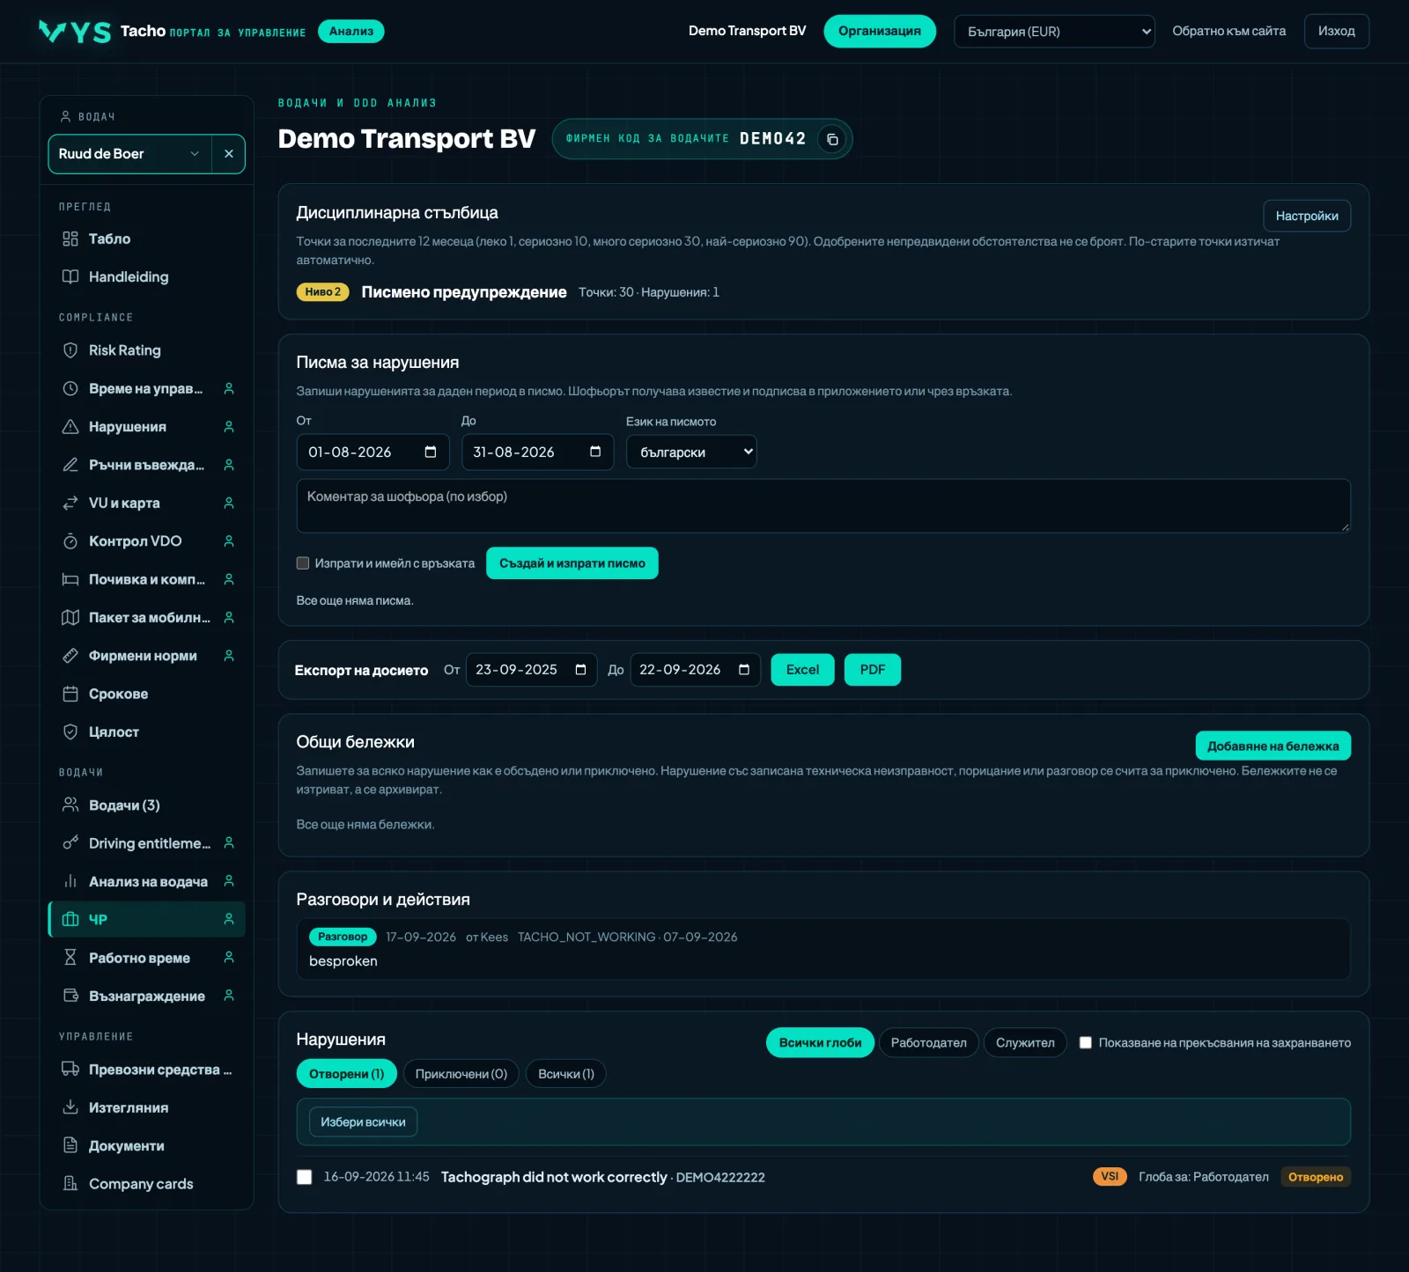The image size is (1409, 1272).
Task: Open Handleiding book icon
Action: click(70, 276)
